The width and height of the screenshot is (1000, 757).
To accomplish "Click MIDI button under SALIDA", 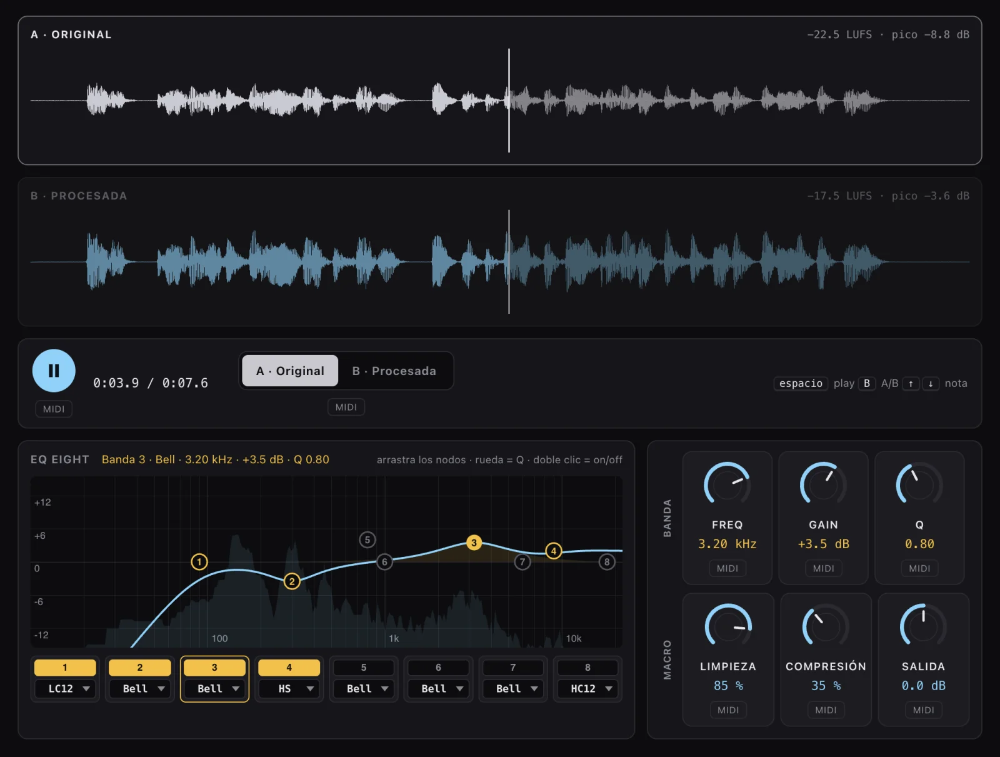I will click(x=923, y=710).
